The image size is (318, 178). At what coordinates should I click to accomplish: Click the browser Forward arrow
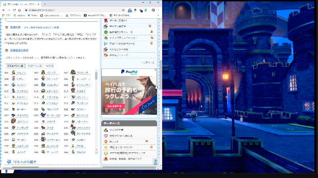9,10
